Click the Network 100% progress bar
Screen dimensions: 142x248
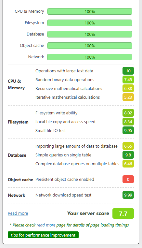pyautogui.click(x=90, y=57)
